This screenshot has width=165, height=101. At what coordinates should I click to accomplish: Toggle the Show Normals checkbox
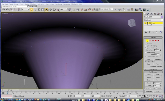tap(146, 52)
